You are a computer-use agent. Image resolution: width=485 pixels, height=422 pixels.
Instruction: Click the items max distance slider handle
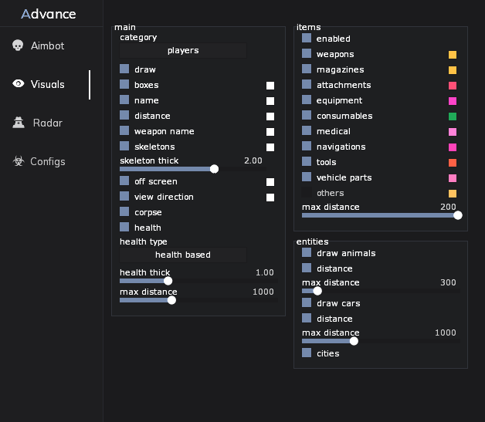(x=457, y=215)
